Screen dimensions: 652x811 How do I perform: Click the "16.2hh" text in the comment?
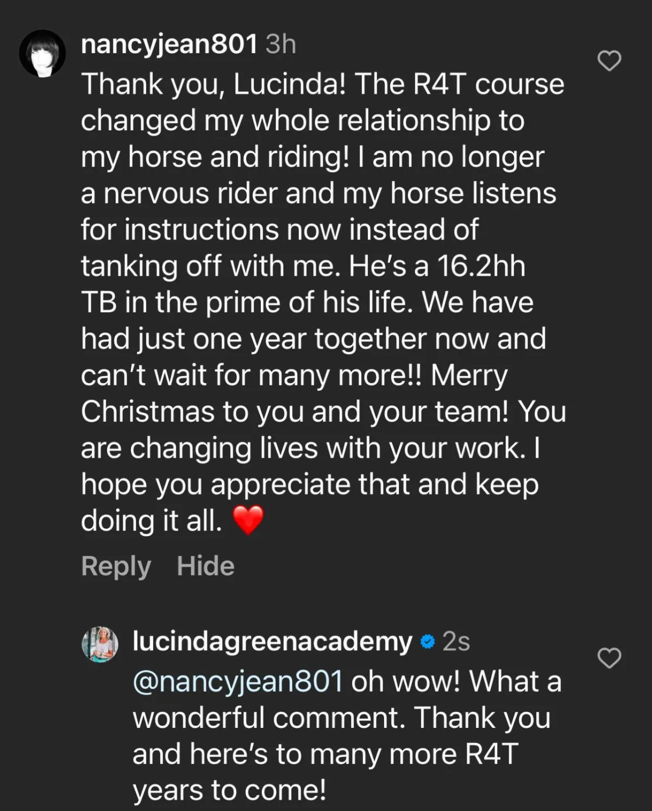(481, 267)
